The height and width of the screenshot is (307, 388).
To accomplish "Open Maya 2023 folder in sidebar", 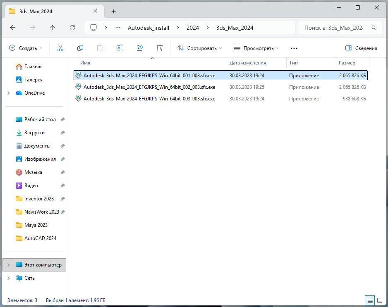I will coord(36,225).
